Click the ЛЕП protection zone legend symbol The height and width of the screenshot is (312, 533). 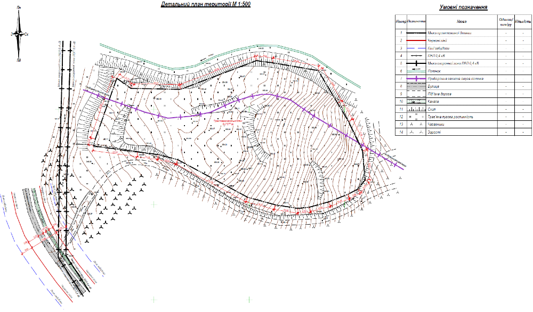pos(417,63)
